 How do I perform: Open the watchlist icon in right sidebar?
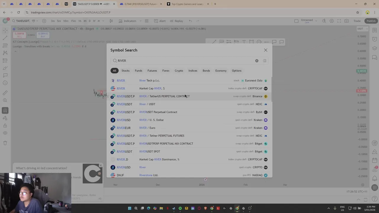click(x=375, y=30)
